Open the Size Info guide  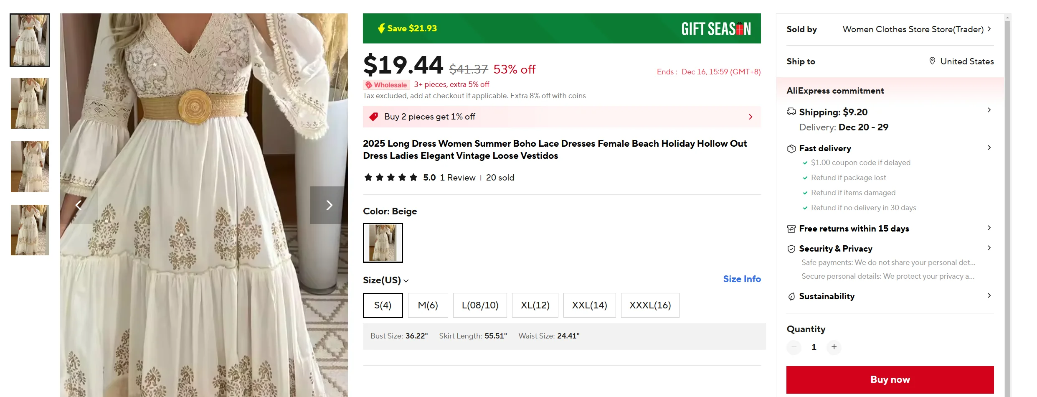pyautogui.click(x=741, y=279)
